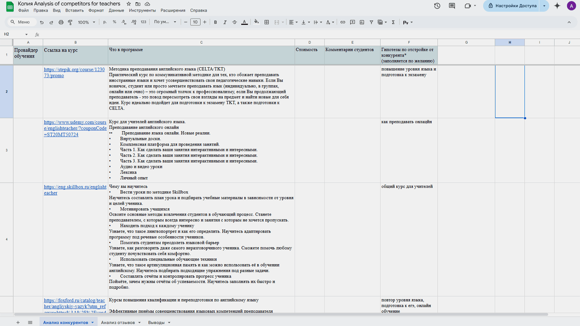This screenshot has width=580, height=326.
Task: Open Правка menu
Action: (41, 11)
